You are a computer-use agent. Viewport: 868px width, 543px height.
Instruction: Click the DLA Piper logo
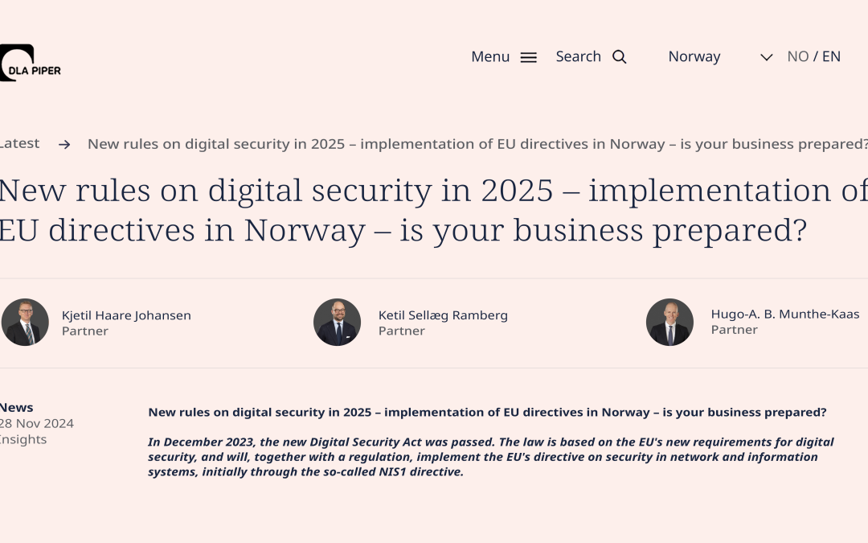(x=30, y=63)
